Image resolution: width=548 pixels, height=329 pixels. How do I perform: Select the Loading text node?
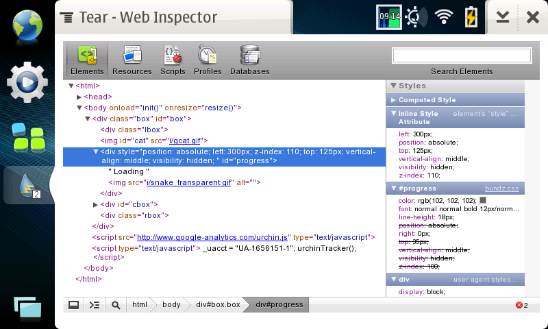[129, 171]
